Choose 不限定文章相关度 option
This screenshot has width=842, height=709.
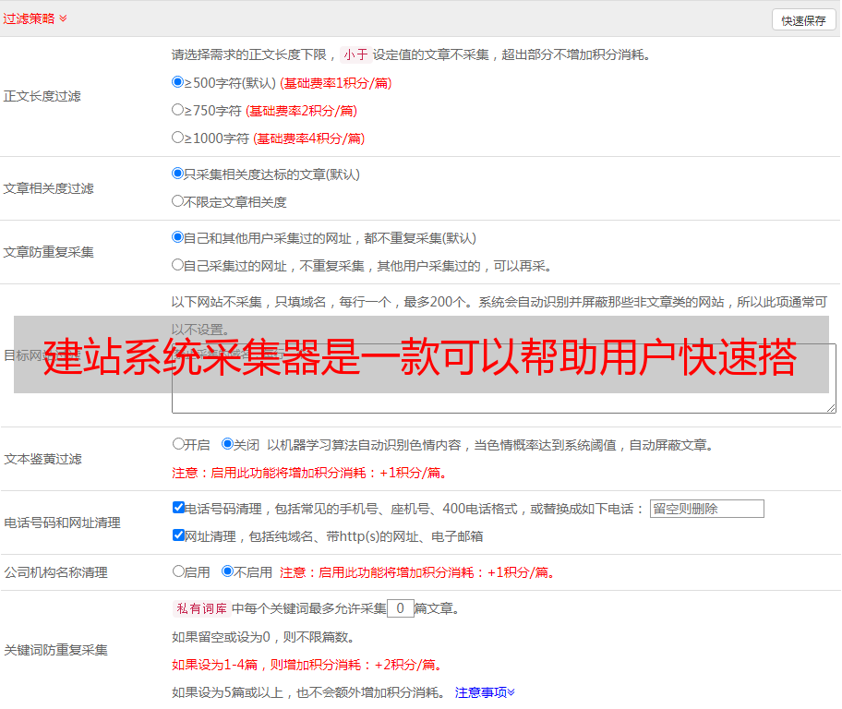point(178,201)
